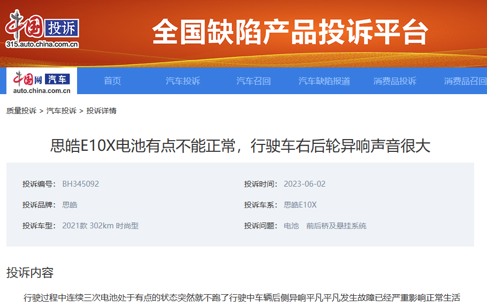This screenshot has height=307, width=487.
Task: Open the 消费品投诉 navigation item
Action: 395,81
